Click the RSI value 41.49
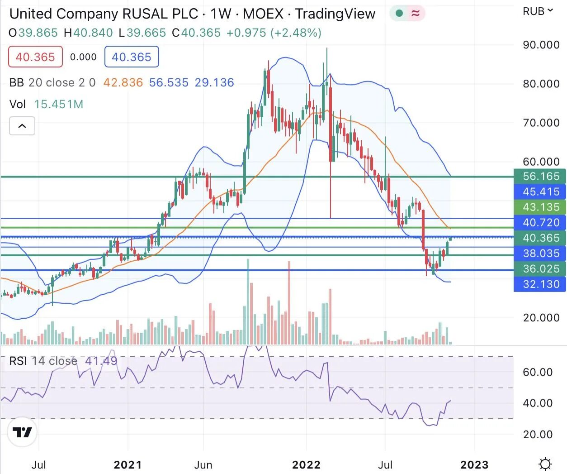The height and width of the screenshot is (474, 567). [x=101, y=361]
